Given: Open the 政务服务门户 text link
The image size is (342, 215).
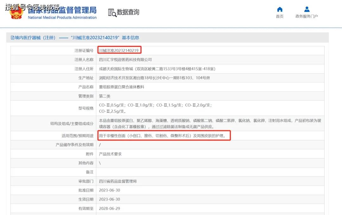Looking at the screenshot, I should (307, 16).
